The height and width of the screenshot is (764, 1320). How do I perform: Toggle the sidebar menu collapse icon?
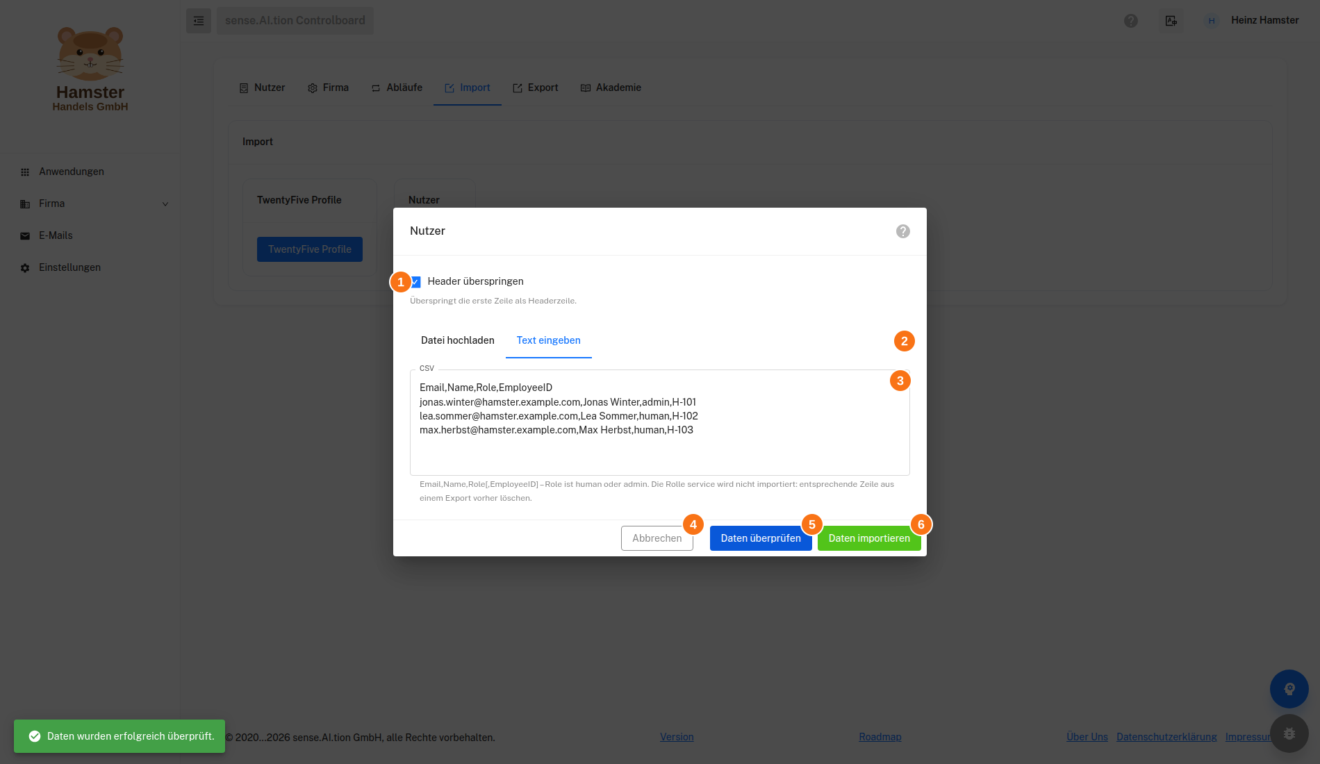[x=199, y=21]
